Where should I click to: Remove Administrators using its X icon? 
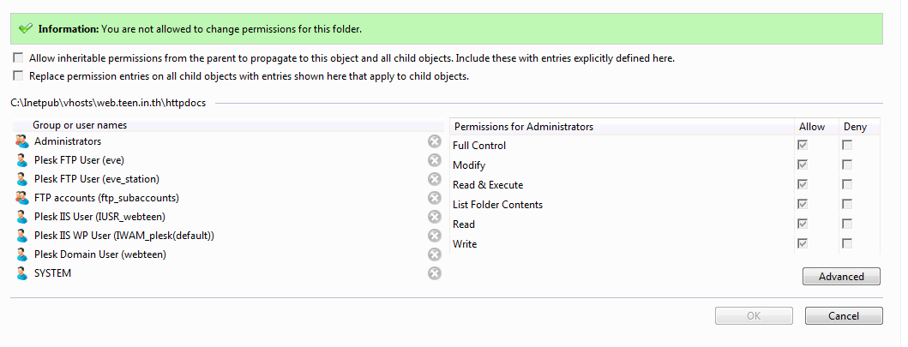click(x=435, y=141)
